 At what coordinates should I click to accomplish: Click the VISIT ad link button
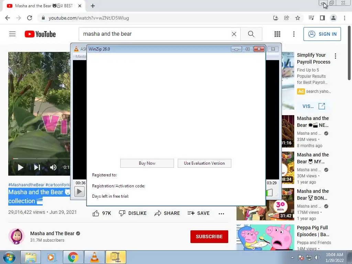(x=313, y=106)
